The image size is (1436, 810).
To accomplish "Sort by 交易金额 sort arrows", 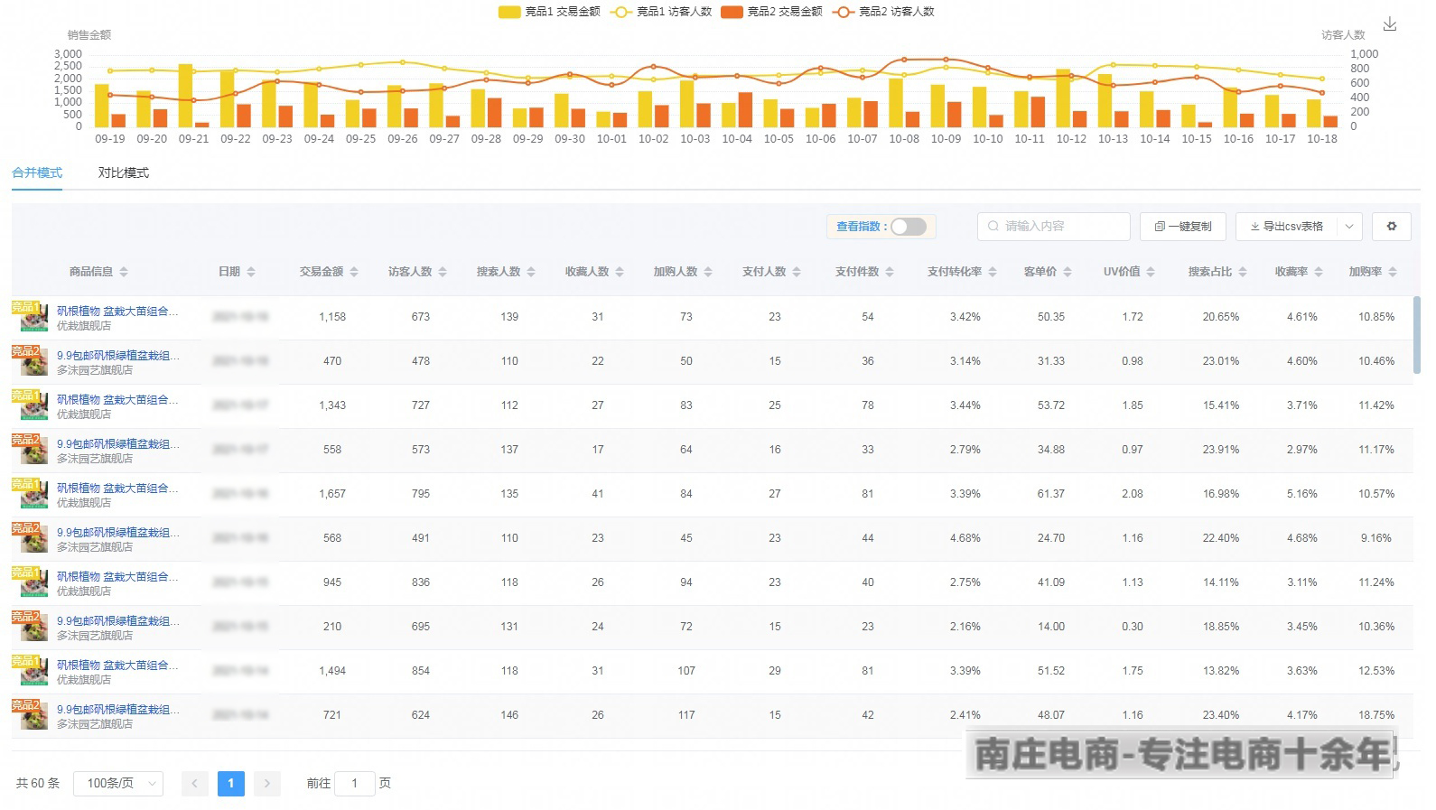I will (354, 272).
